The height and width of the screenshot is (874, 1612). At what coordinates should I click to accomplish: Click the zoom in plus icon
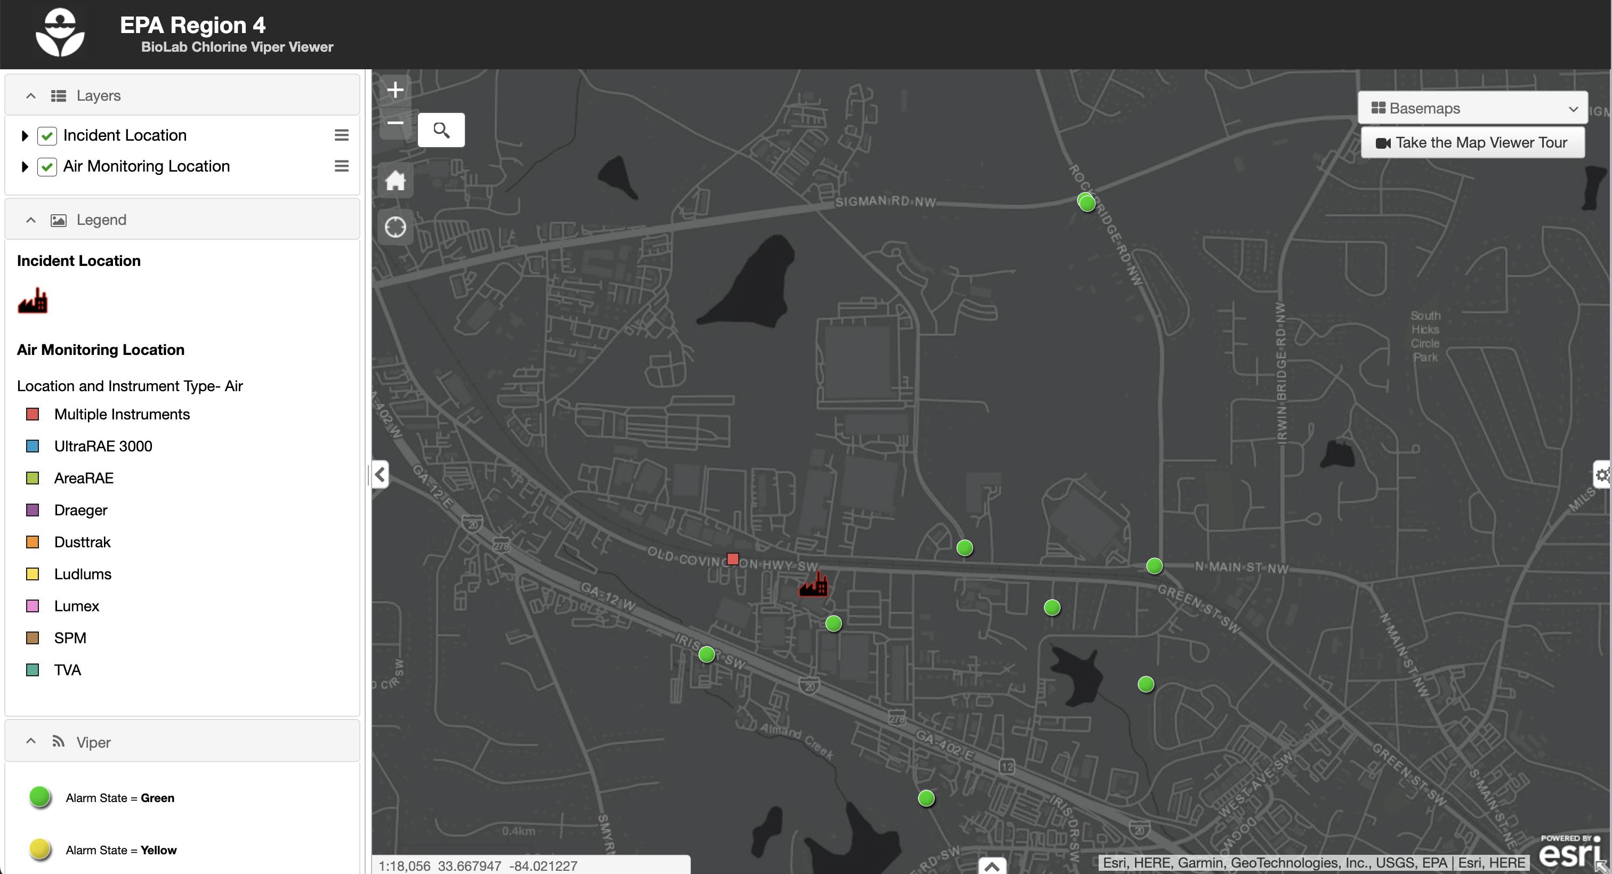click(x=396, y=90)
